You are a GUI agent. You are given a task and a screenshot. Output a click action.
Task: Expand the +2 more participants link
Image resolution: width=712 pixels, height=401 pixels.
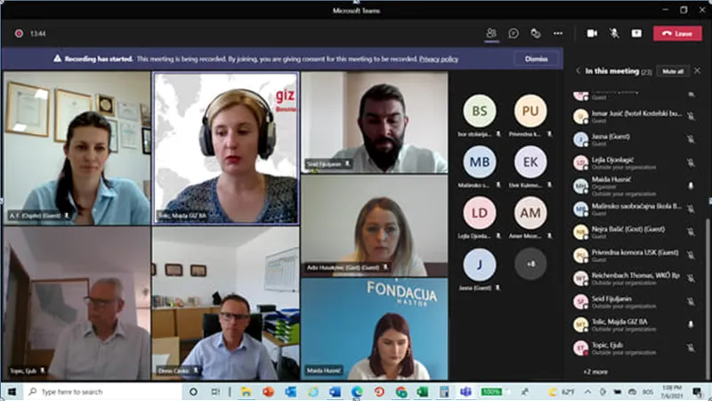point(595,372)
